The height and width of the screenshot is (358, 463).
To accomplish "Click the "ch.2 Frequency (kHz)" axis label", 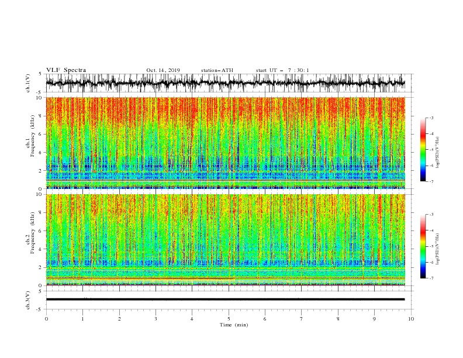I will pyautogui.click(x=30, y=232).
